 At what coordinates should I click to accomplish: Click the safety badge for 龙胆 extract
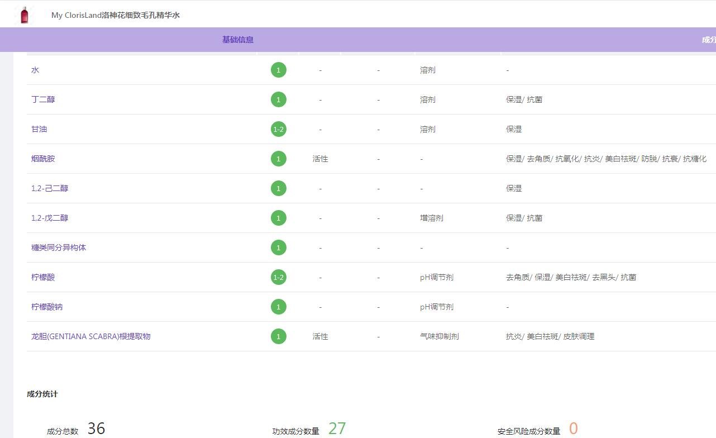click(278, 336)
